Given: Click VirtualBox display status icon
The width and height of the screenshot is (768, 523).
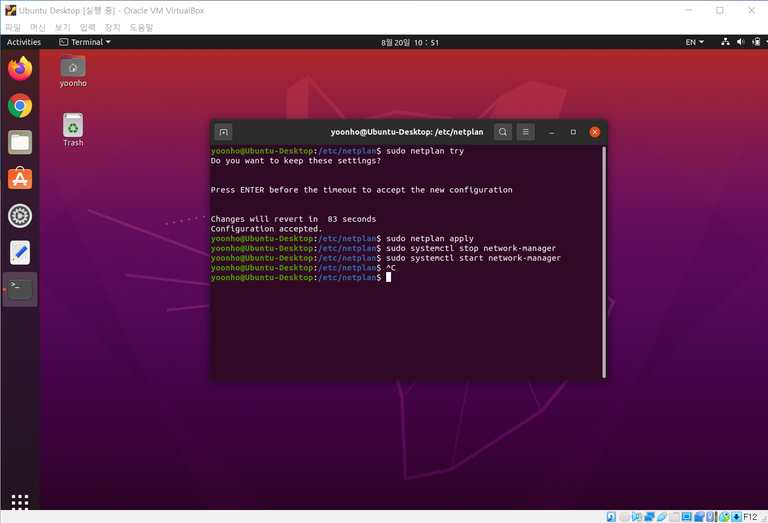Looking at the screenshot, I should tap(687, 517).
